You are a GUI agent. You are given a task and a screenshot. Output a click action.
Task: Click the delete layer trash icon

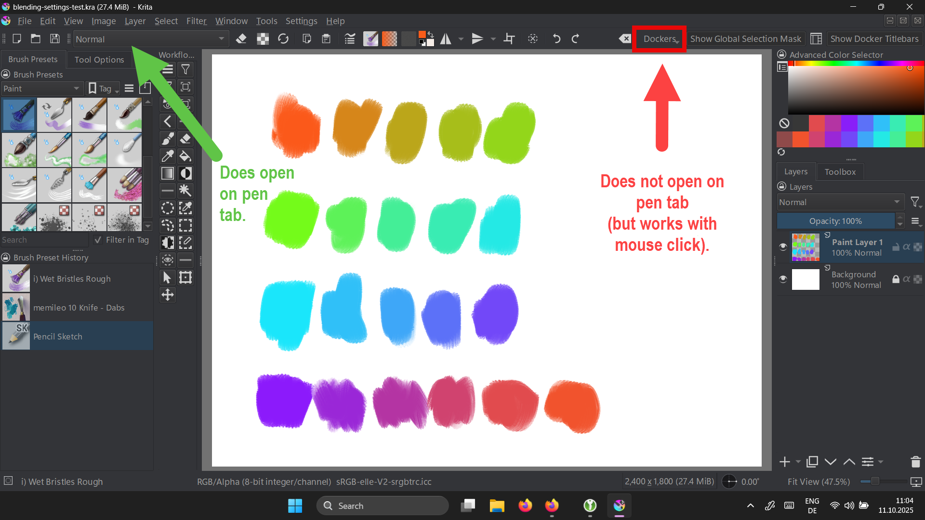coord(915,462)
